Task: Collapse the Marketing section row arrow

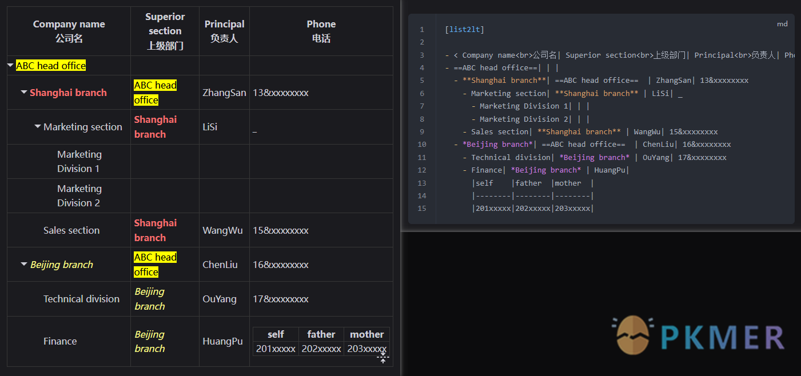Action: [x=38, y=126]
